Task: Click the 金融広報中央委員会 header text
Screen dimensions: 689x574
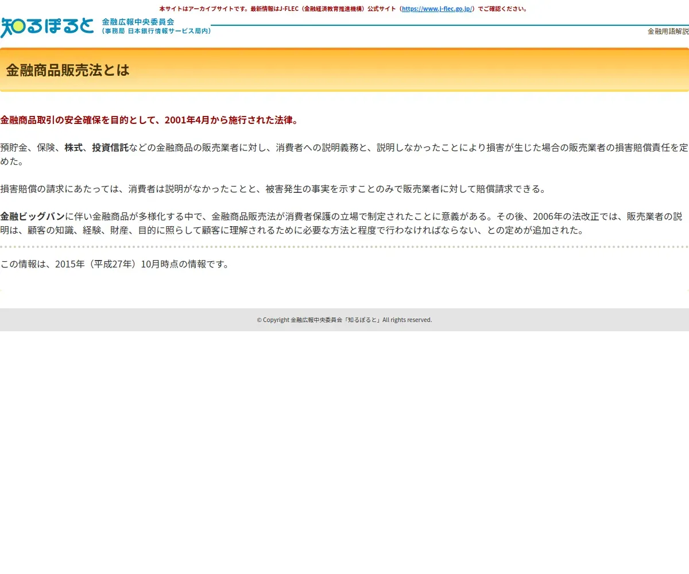Action: pos(138,22)
